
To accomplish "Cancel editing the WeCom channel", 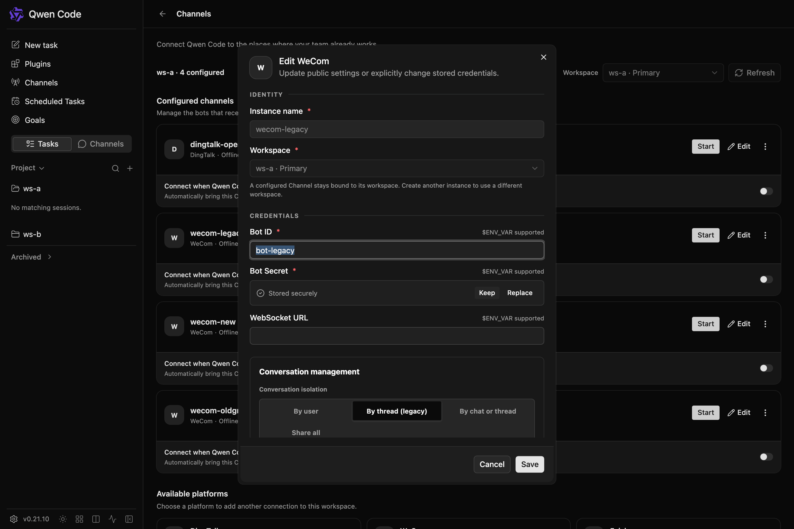I will click(492, 464).
